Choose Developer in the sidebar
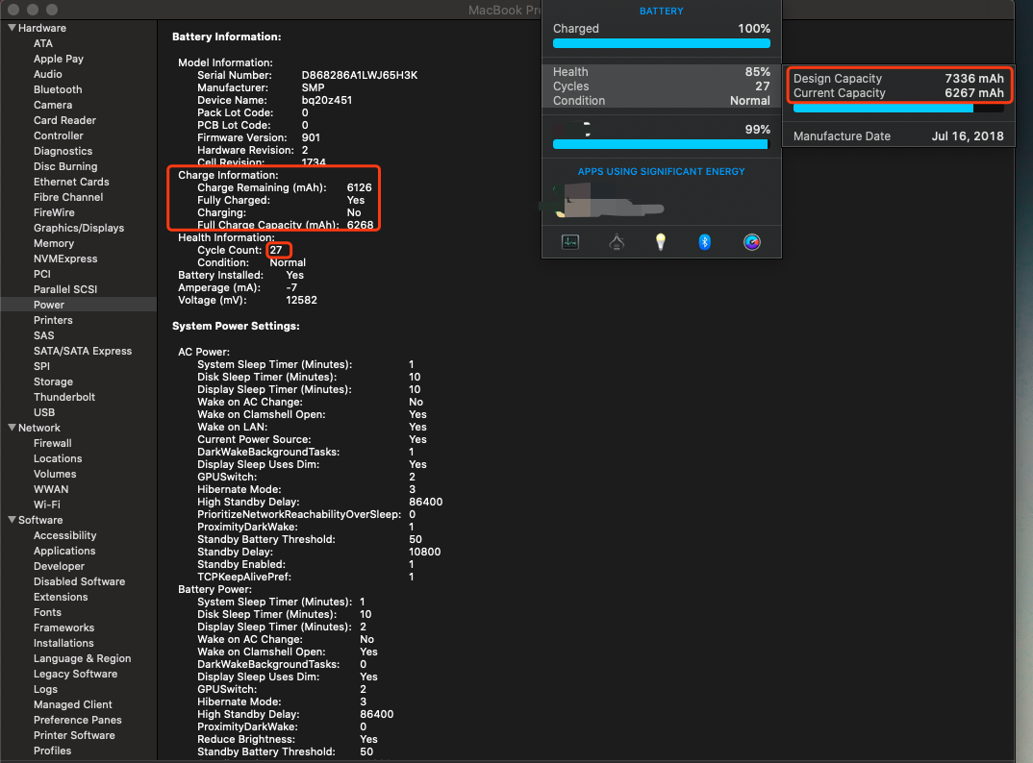The width and height of the screenshot is (1033, 763). [60, 566]
